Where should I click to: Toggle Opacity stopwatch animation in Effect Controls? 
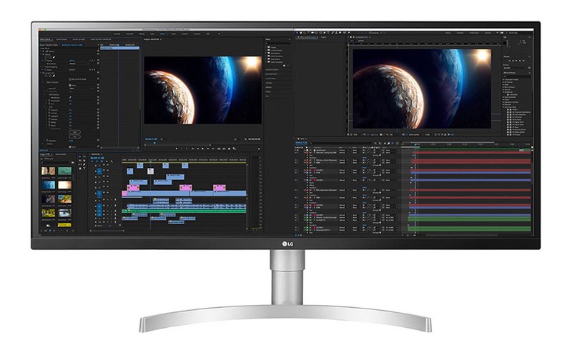tap(45, 61)
